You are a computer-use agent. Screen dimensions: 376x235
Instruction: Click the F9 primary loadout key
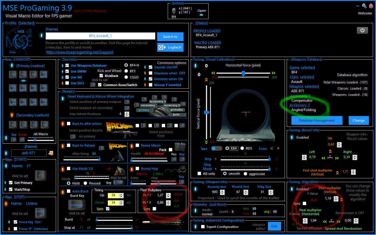click(13, 75)
